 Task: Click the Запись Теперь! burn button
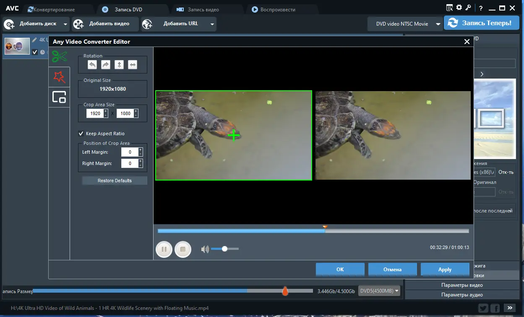coord(482,24)
